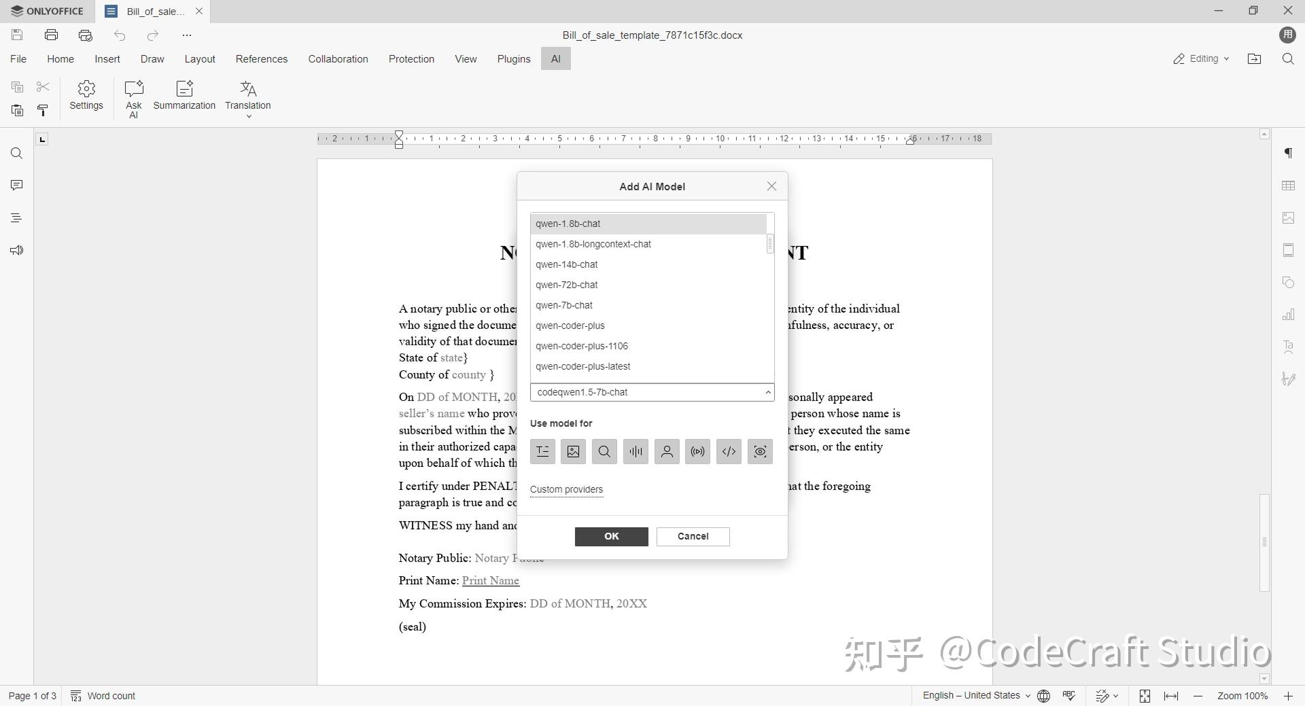Open the Protection tab
The width and height of the screenshot is (1305, 706).
(411, 59)
